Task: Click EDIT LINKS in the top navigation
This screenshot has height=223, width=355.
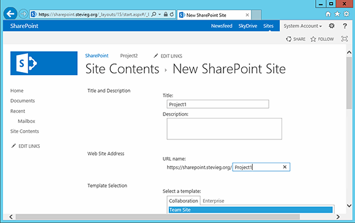Action: click(x=168, y=56)
